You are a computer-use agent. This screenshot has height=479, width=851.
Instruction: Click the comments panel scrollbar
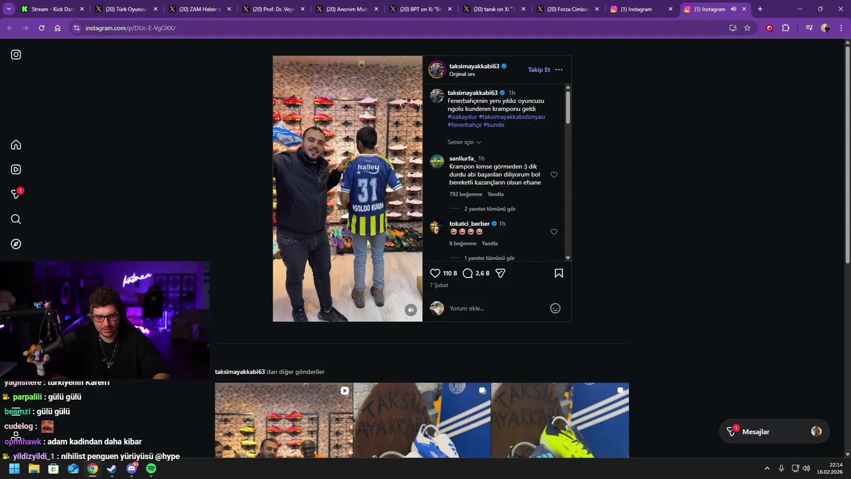(568, 108)
